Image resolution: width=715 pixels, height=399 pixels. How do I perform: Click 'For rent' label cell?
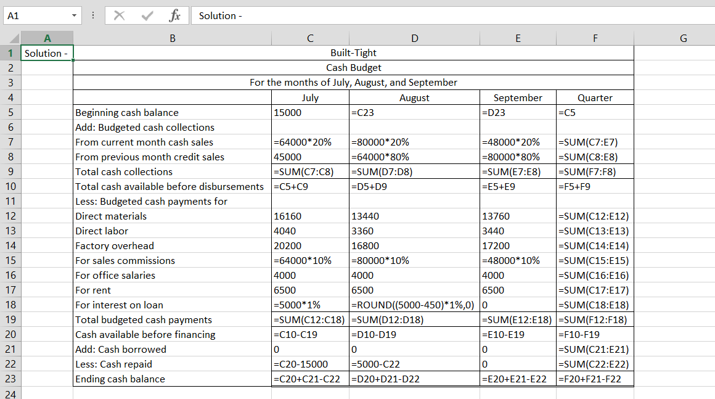(x=173, y=290)
